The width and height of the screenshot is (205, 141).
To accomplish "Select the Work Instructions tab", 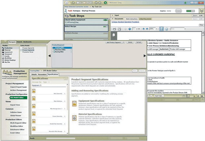I will click(x=132, y=19).
